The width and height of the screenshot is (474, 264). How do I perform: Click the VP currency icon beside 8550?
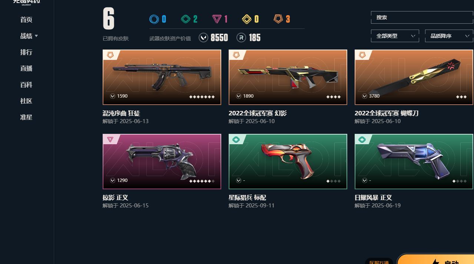click(203, 38)
